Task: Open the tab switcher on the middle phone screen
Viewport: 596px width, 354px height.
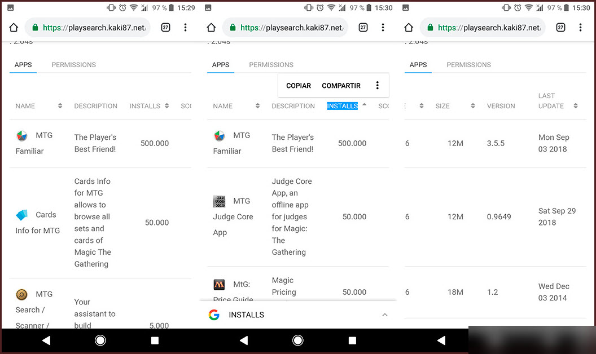Action: (x=363, y=28)
